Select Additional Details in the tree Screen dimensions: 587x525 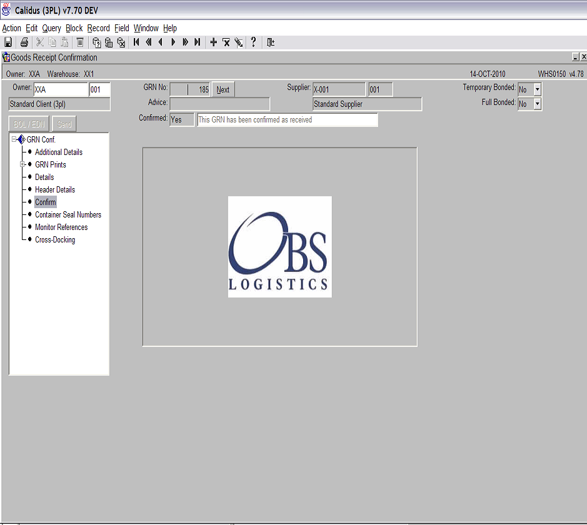coord(59,152)
